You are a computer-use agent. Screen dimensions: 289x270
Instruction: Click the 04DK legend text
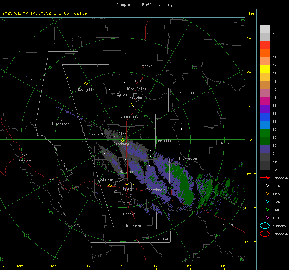coord(276,186)
